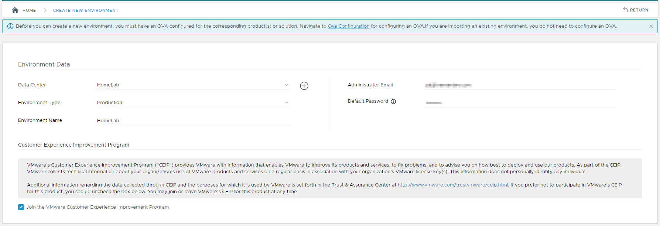Click the Environment Type dropdown chevron
Viewport: 660px width, 226px height.
(286, 103)
